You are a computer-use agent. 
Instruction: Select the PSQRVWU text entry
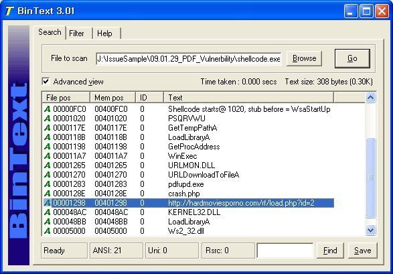pos(187,119)
